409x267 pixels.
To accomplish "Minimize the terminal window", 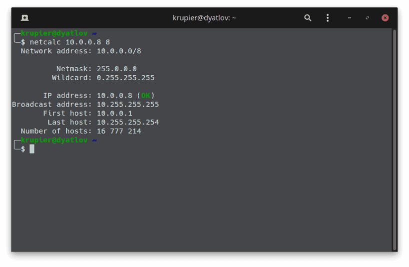I will [349, 18].
